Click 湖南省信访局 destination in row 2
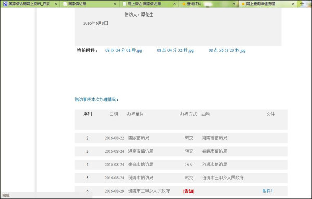 (x=215, y=138)
